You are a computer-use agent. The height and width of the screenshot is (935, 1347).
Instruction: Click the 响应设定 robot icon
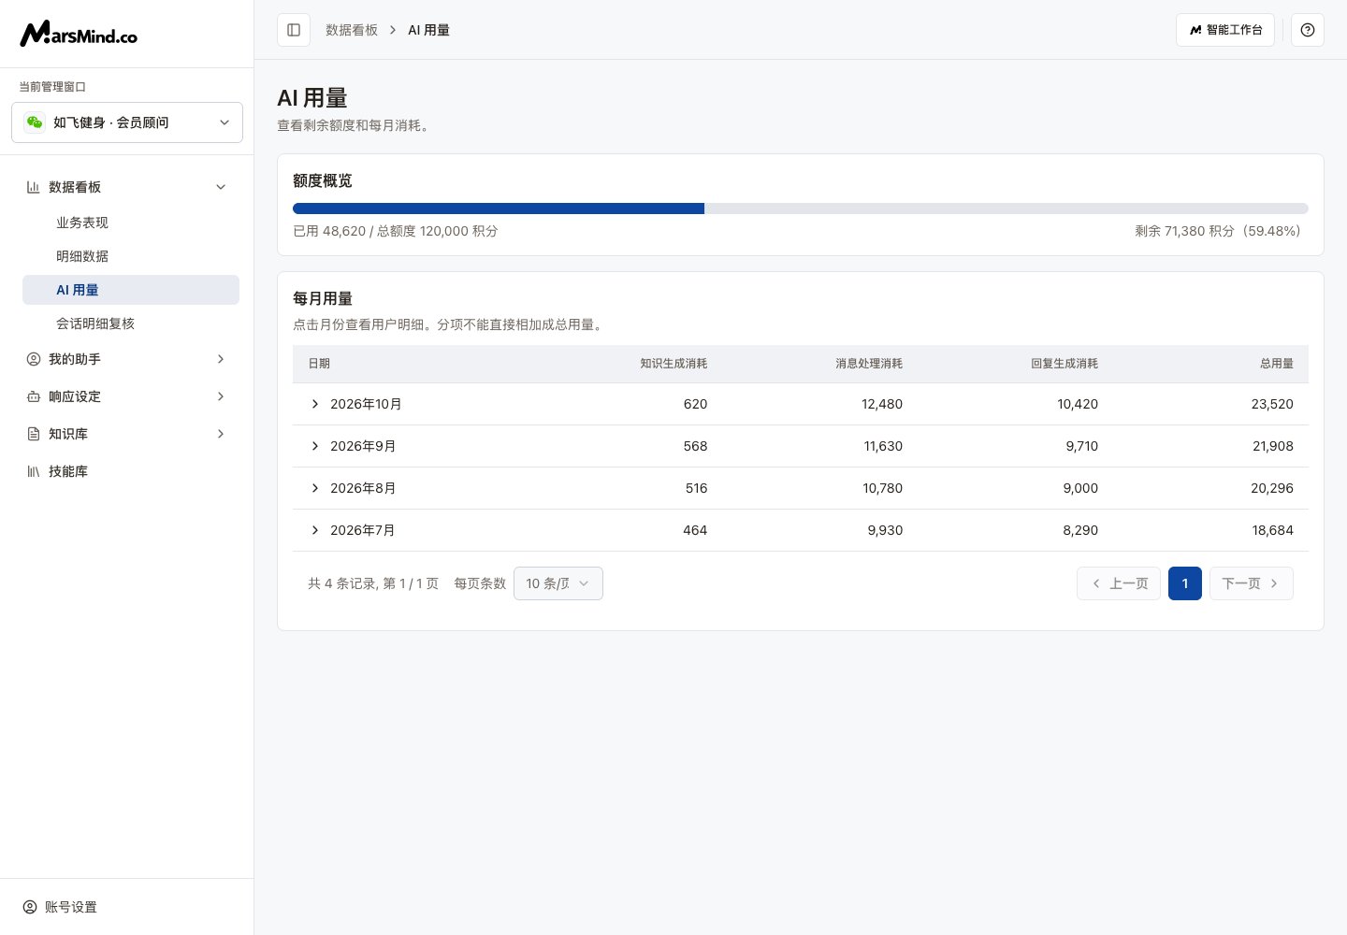(34, 396)
